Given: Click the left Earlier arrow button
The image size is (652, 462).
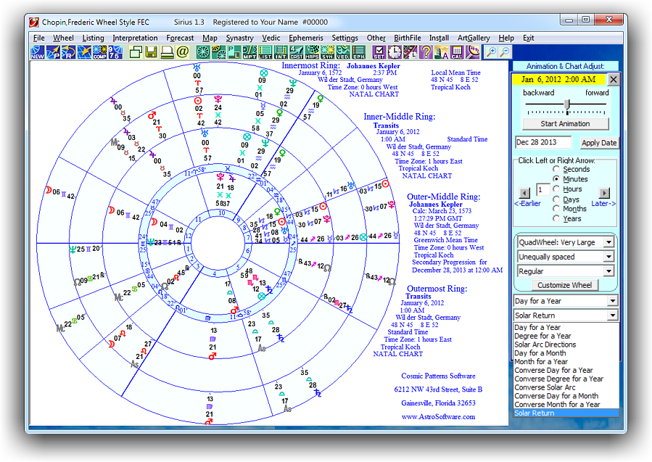Looking at the screenshot, I should point(525,193).
